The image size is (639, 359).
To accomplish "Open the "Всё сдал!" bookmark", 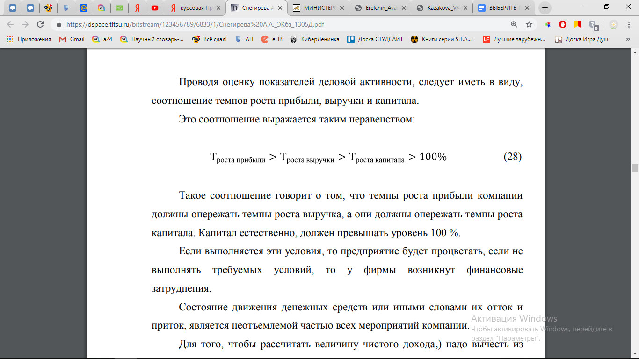I will coord(210,39).
